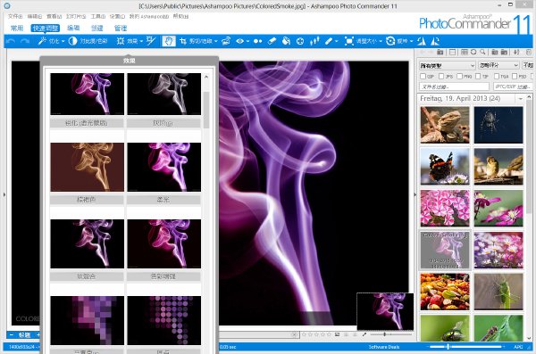Screen dimensions: 536x354
Task: Open the Ashampoo menu item
Action: 149,16
